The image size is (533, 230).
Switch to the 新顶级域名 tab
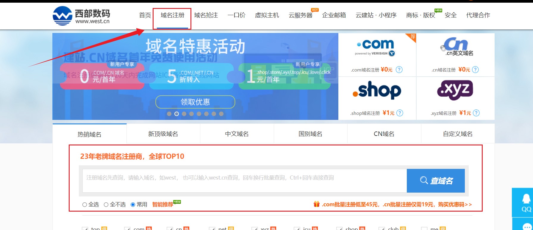pyautogui.click(x=163, y=134)
